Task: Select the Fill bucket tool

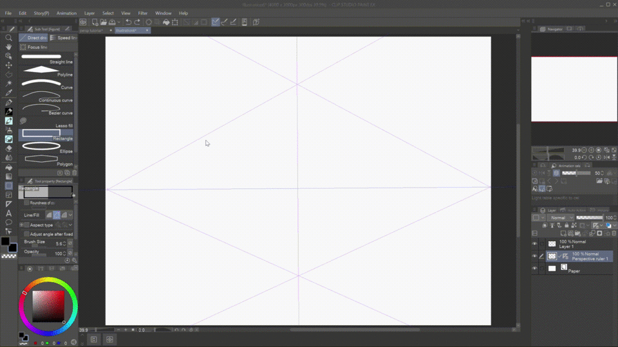Action: tap(8, 167)
